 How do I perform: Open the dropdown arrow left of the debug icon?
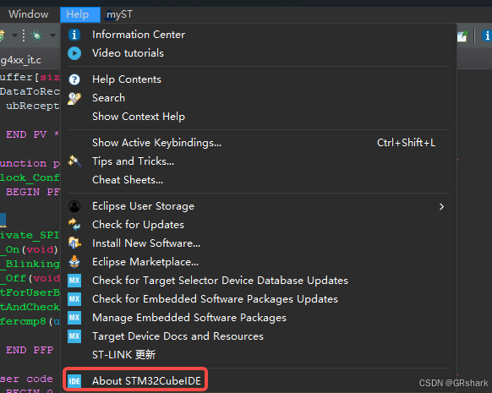click(14, 35)
